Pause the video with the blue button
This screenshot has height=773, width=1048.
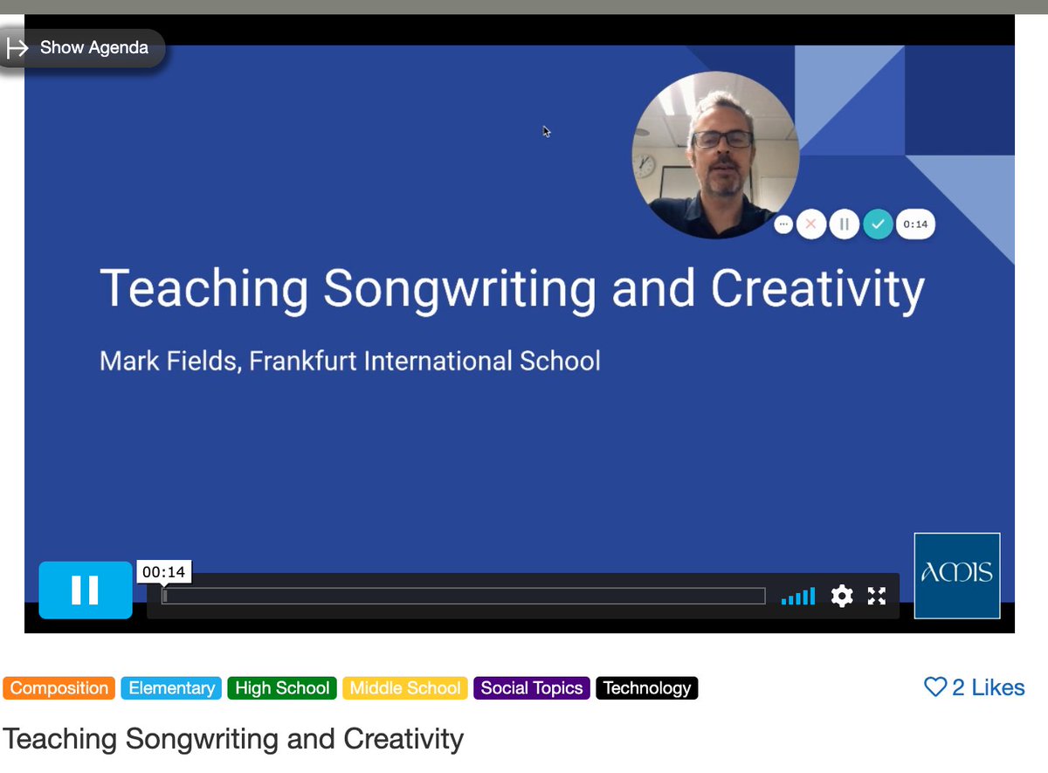click(x=86, y=590)
